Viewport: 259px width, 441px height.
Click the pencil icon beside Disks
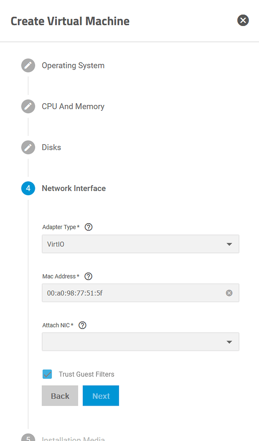[28, 147]
